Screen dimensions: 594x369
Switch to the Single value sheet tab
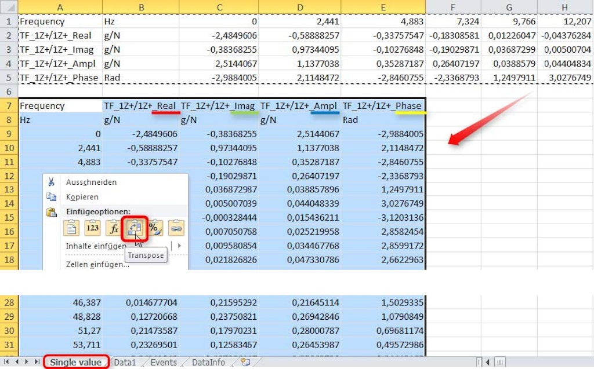click(76, 362)
